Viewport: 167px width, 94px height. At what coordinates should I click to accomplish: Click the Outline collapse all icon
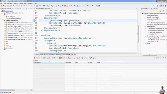pyautogui.click(x=163, y=11)
